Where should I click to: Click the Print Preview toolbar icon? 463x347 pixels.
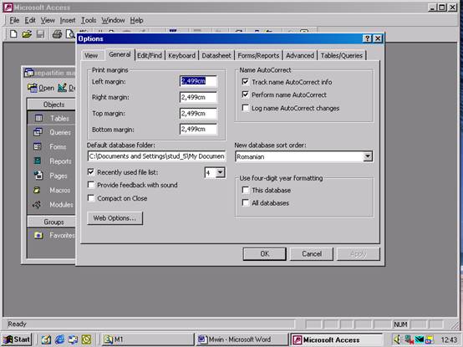pos(70,34)
